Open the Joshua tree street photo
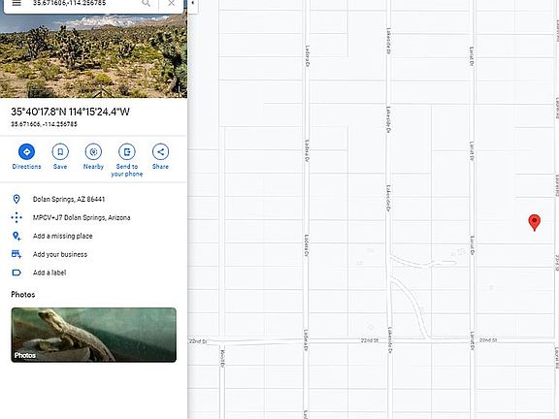Screen dimensions: 559x419 click(x=93, y=56)
